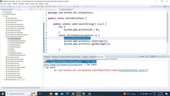Select CheckedExceptionsTest.java in Project Explorer
This screenshot has height=96, width=170.
point(17,41)
